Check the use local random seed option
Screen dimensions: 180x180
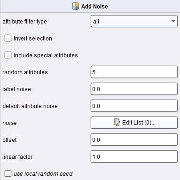click(8, 173)
